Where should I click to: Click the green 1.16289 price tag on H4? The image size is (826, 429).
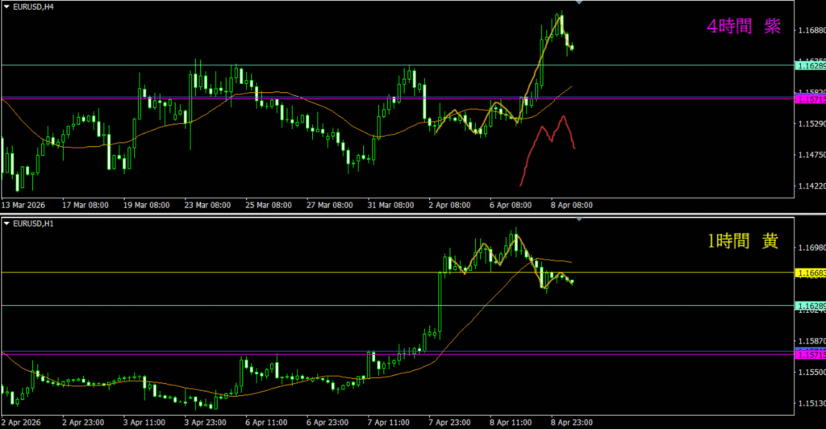809,65
